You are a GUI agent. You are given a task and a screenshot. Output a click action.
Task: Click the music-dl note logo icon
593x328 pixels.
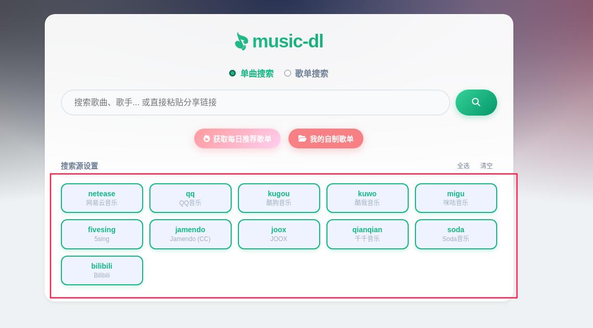coord(241,41)
